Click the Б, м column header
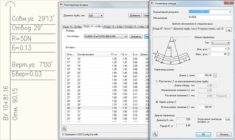235x140 pixels. coord(133,55)
